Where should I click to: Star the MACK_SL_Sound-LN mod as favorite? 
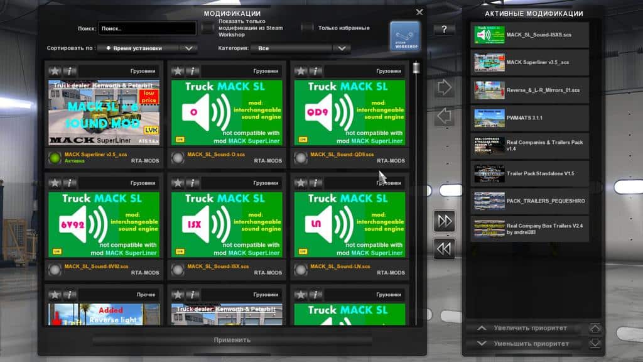(301, 183)
